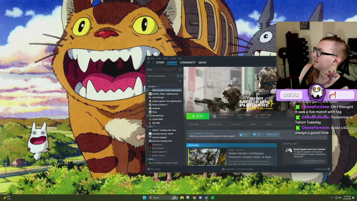Open the View menu

[x=159, y=58]
